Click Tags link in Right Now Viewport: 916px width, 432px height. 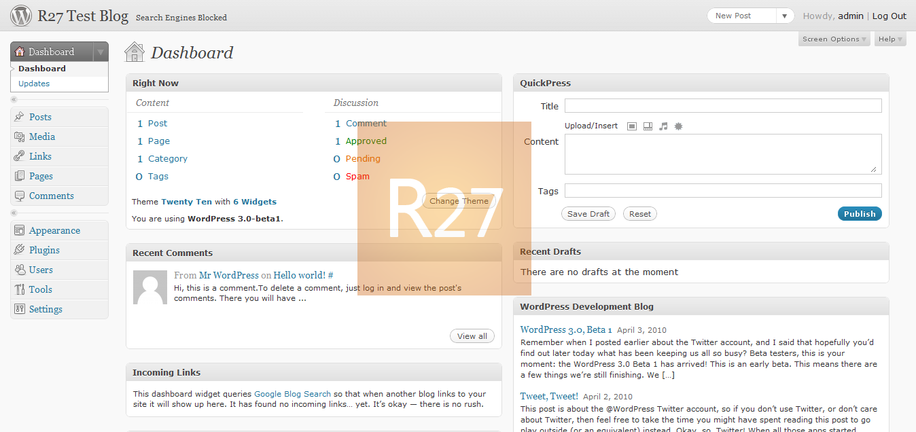tap(158, 176)
